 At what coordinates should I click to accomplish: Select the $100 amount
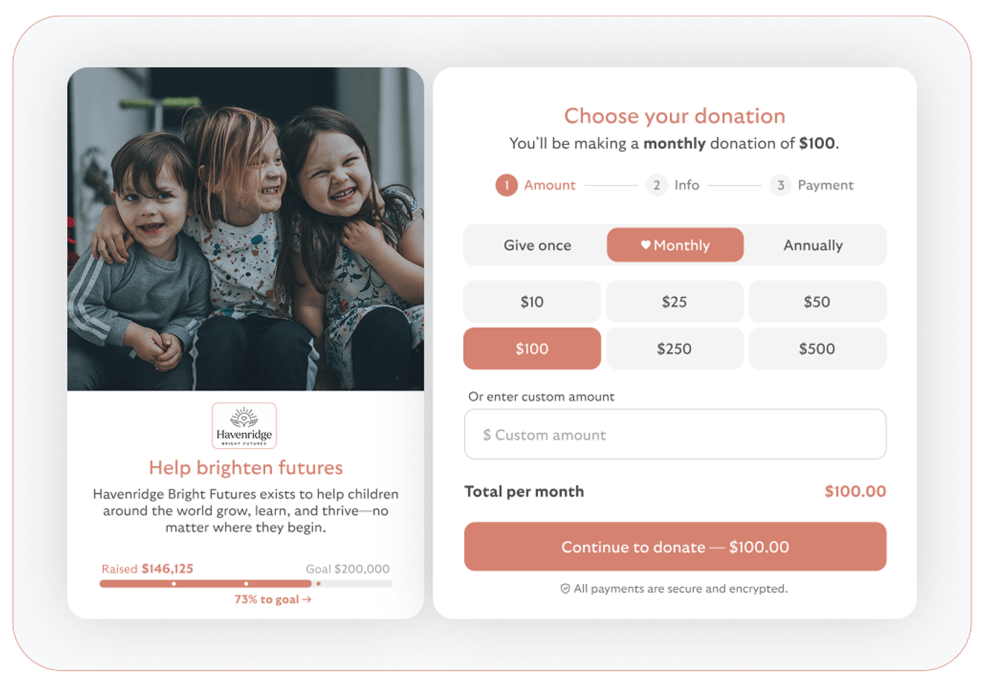tap(532, 349)
